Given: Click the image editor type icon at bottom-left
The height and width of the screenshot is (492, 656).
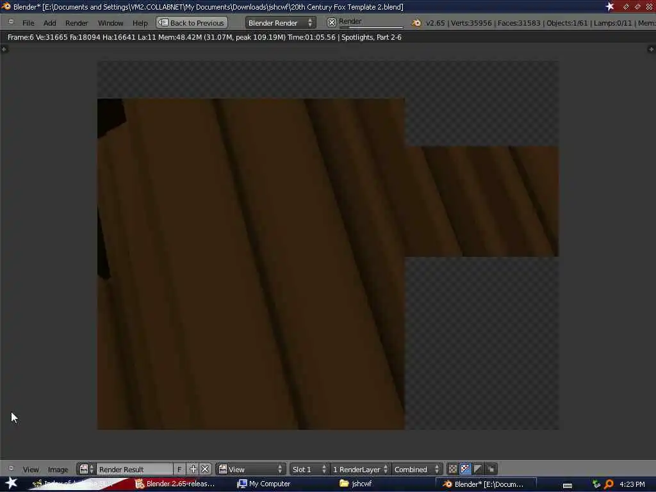Looking at the screenshot, I should point(12,468).
